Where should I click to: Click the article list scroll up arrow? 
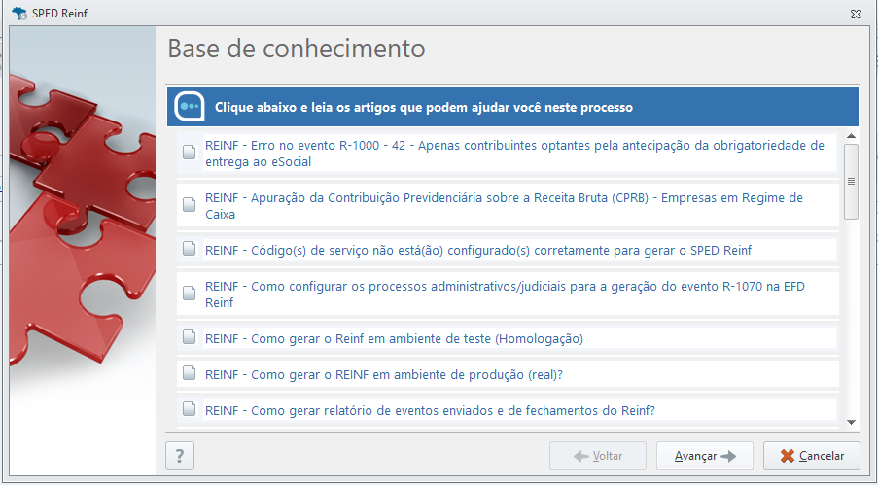(851, 136)
